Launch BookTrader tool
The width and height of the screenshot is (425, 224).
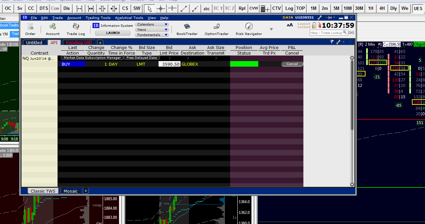click(x=187, y=26)
